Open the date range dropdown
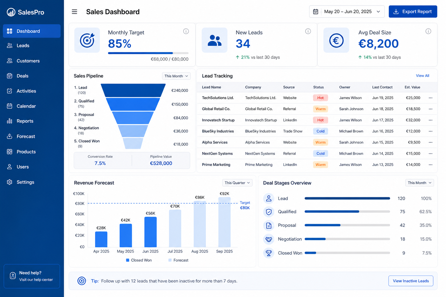The image size is (446, 297). click(x=347, y=12)
